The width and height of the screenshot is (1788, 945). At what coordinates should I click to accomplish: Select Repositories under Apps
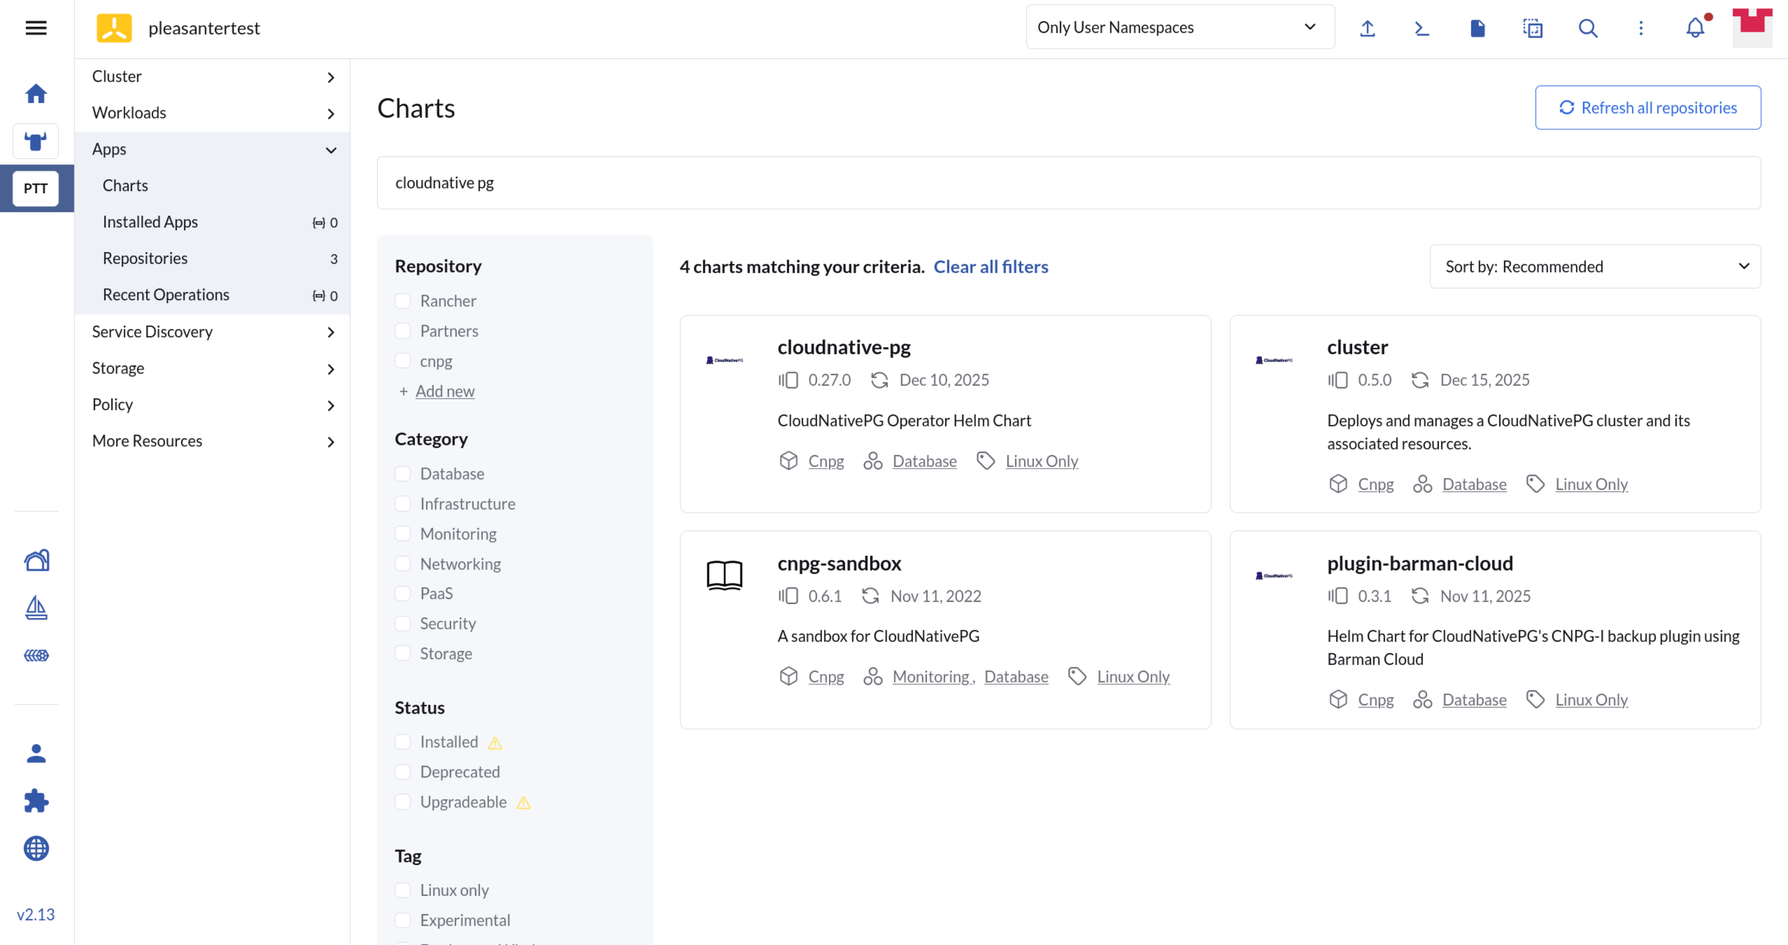click(145, 258)
